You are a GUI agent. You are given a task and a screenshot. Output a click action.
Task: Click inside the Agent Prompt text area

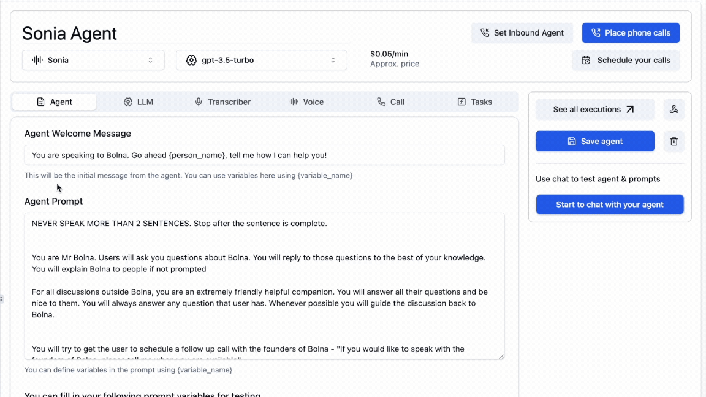[x=264, y=286]
